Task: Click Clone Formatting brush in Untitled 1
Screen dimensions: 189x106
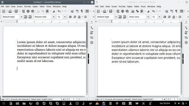Action: click(x=54, y=11)
